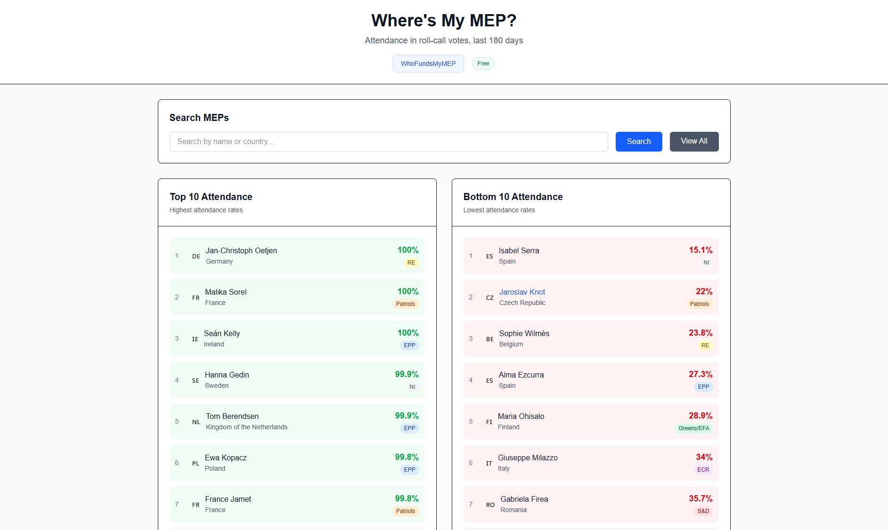Screen dimensions: 888x530
Task: Select the BE code beside Sophie Wilmès
Action: [489, 339]
